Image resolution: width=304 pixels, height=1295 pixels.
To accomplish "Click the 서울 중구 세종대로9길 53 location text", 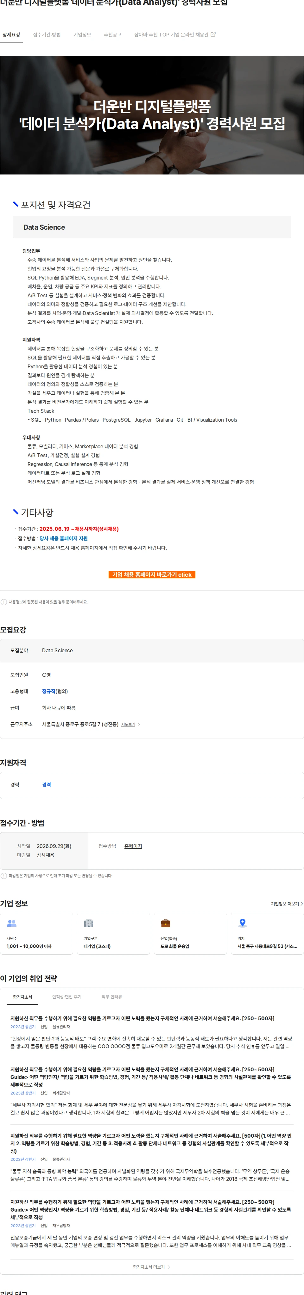I will pos(267,946).
